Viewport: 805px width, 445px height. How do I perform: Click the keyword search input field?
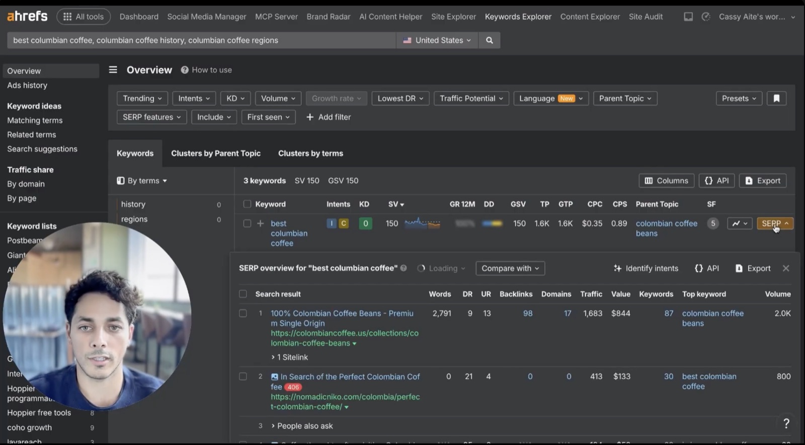(201, 40)
